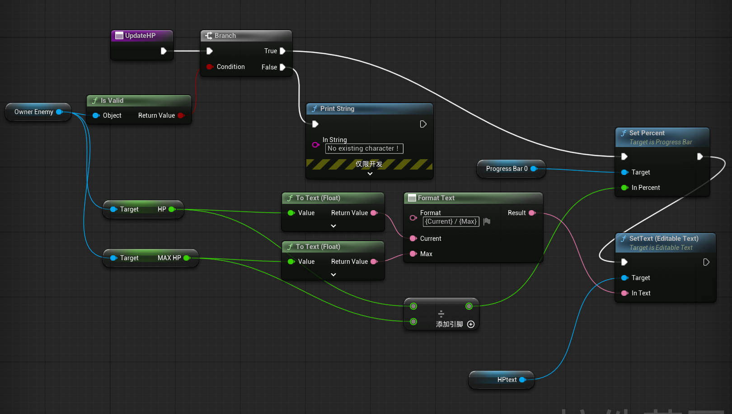
Task: Click the Format field containing {Current} / {Max}
Action: (450, 221)
